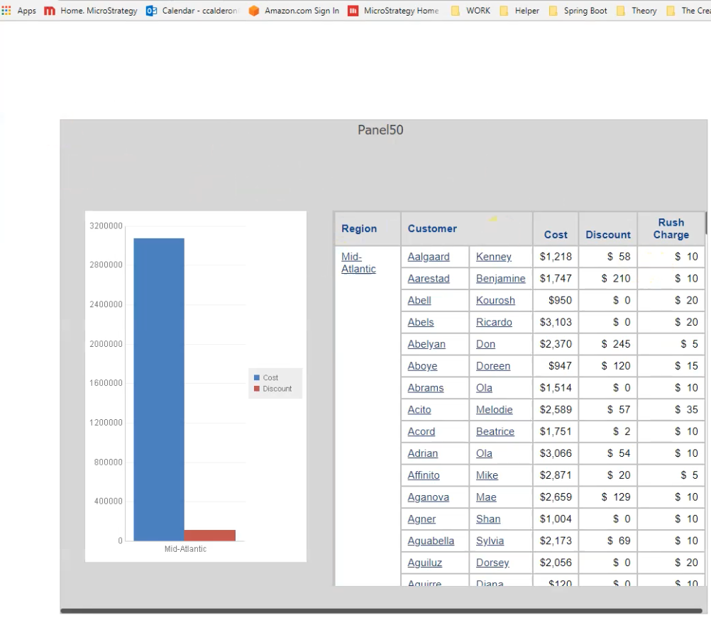Open the Aalgaard customer link
Image resolution: width=711 pixels, height=620 pixels.
(429, 257)
